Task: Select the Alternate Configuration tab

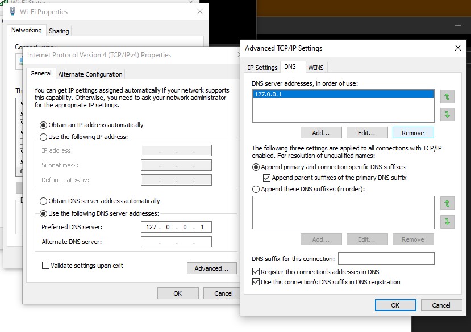Action: (90, 74)
